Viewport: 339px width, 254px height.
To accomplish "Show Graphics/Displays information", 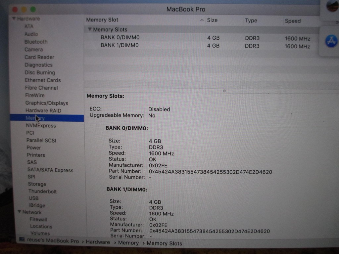I will [47, 103].
